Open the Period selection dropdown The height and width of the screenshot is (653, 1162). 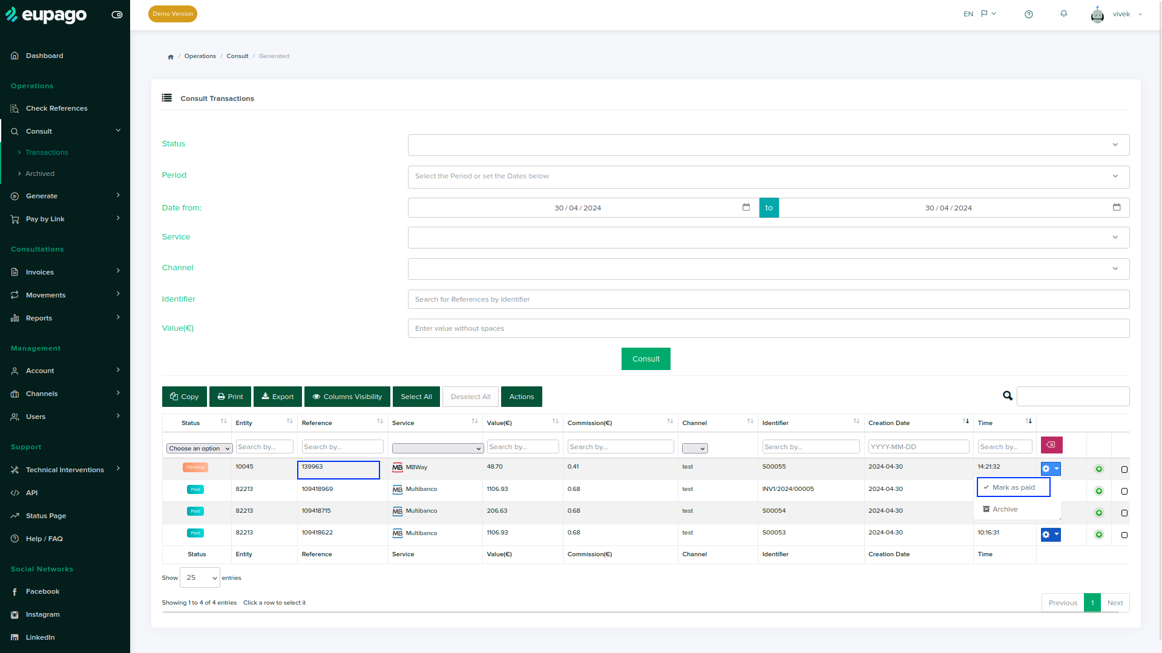[x=769, y=177]
